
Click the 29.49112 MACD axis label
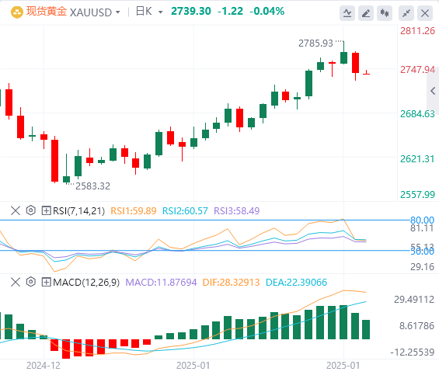click(414, 300)
